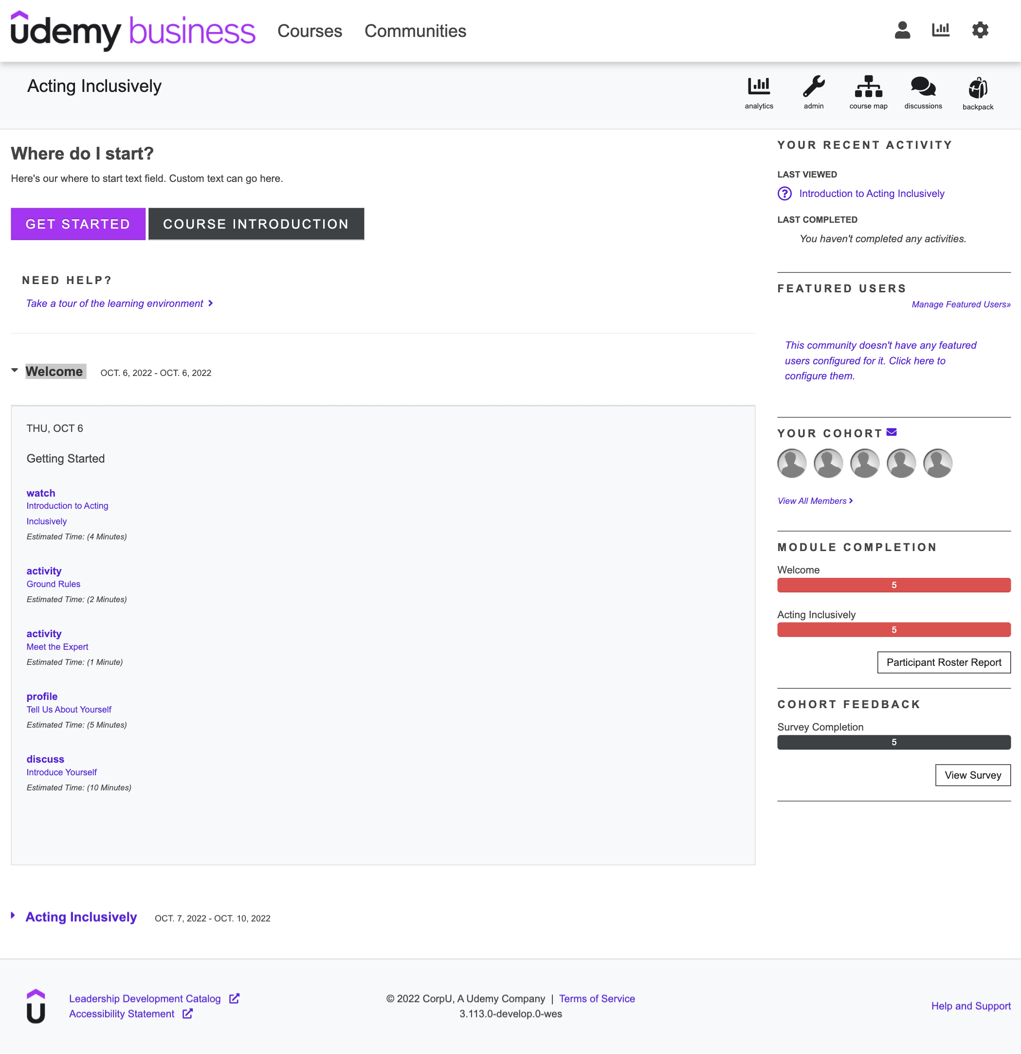
Task: Click COURSE INTRODUCTION button
Action: point(255,223)
